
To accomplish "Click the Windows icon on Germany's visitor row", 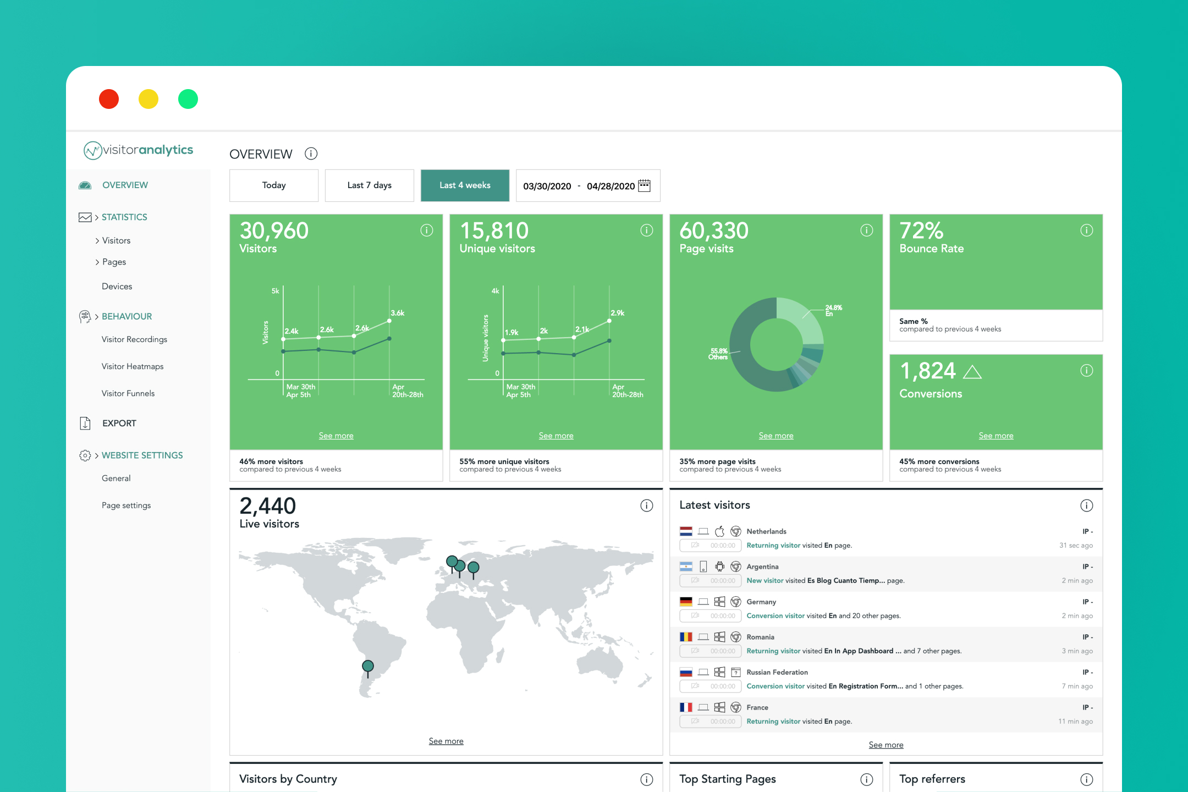I will [720, 601].
